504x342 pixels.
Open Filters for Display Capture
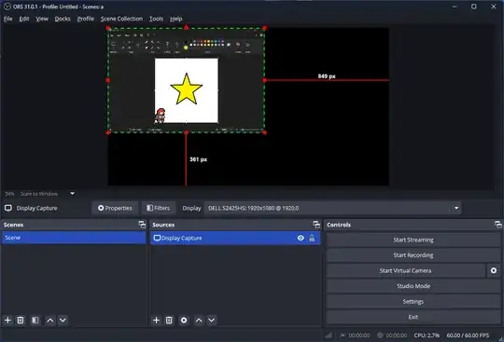click(159, 208)
